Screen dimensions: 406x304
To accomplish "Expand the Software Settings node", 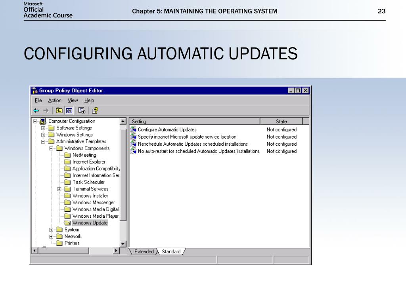I will point(43,128).
